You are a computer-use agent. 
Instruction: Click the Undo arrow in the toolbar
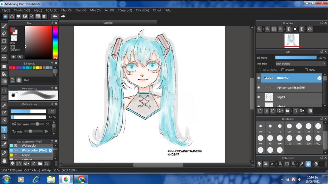point(55,16)
